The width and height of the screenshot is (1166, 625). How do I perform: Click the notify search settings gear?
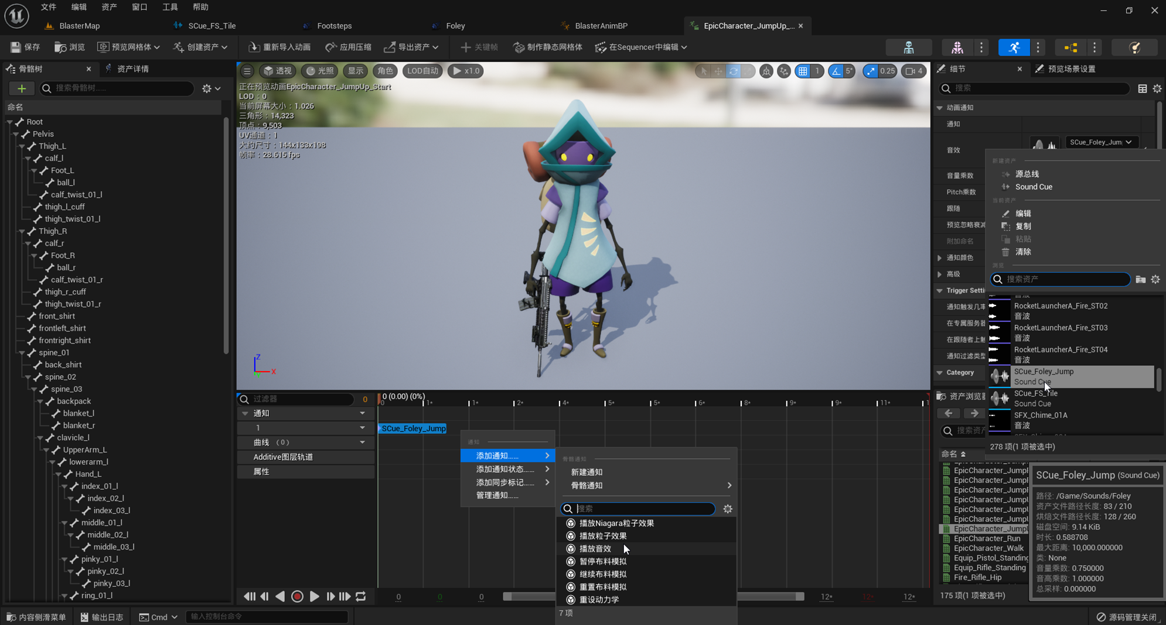coord(728,509)
